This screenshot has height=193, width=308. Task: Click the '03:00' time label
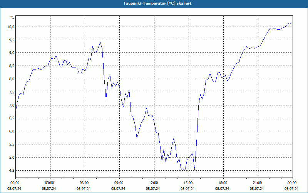(x=49, y=183)
